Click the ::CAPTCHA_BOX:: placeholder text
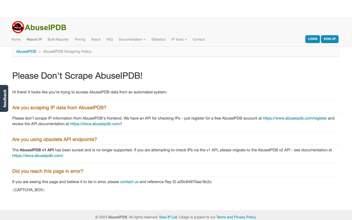 point(28,190)
